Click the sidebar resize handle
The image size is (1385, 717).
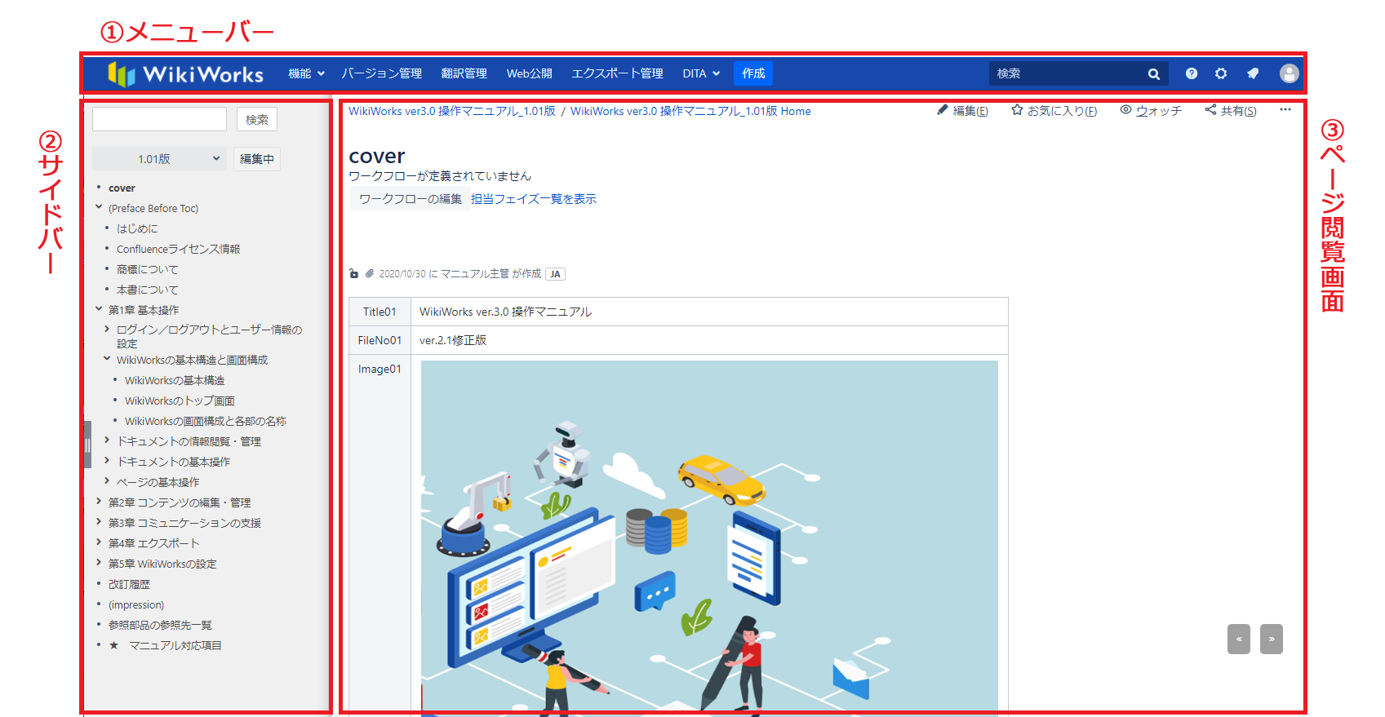pyautogui.click(x=87, y=445)
